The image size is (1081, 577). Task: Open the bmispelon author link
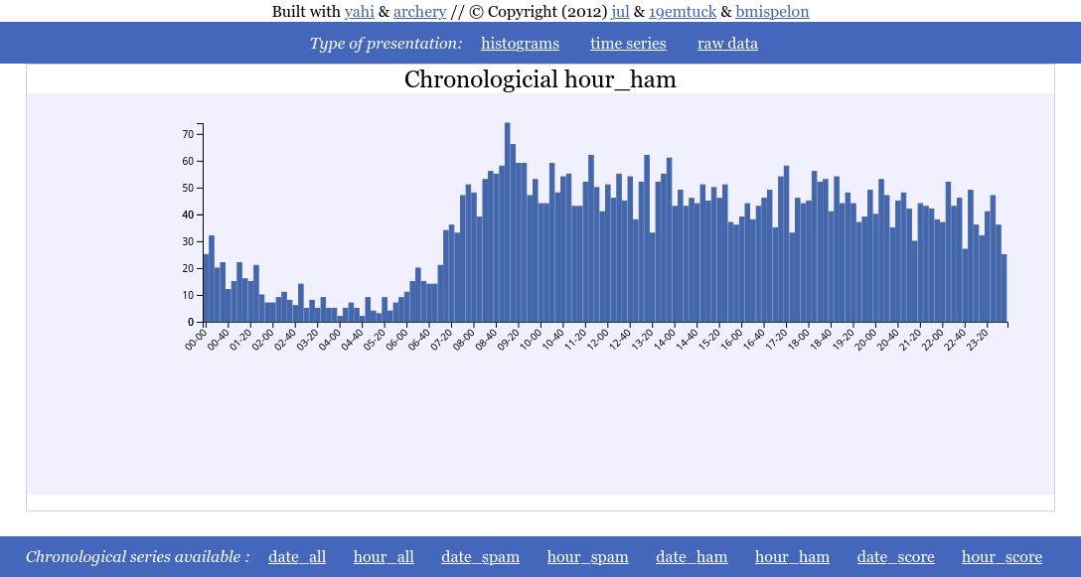pyautogui.click(x=772, y=12)
